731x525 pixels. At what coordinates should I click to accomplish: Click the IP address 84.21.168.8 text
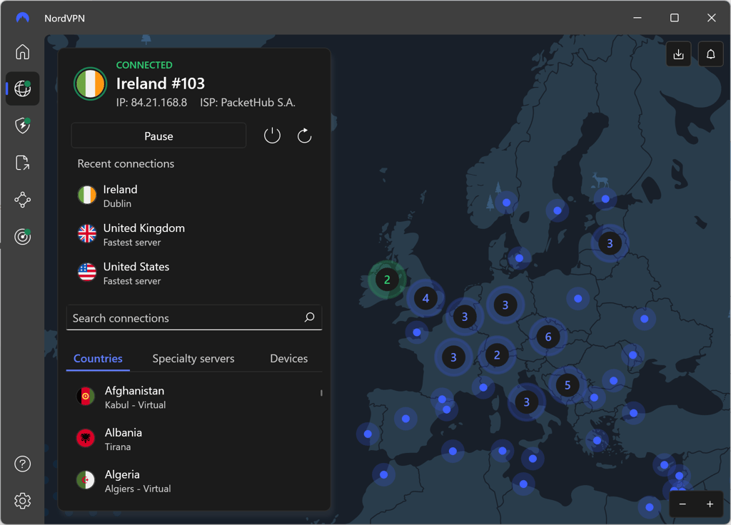click(x=151, y=103)
